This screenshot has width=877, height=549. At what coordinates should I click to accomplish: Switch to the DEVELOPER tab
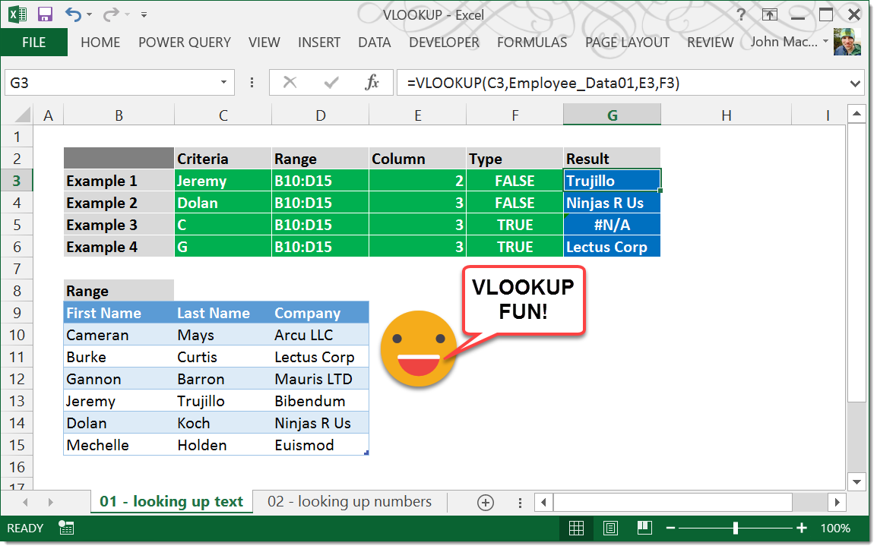point(444,43)
